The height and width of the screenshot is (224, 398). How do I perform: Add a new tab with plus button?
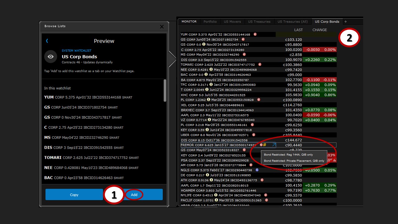point(345,22)
